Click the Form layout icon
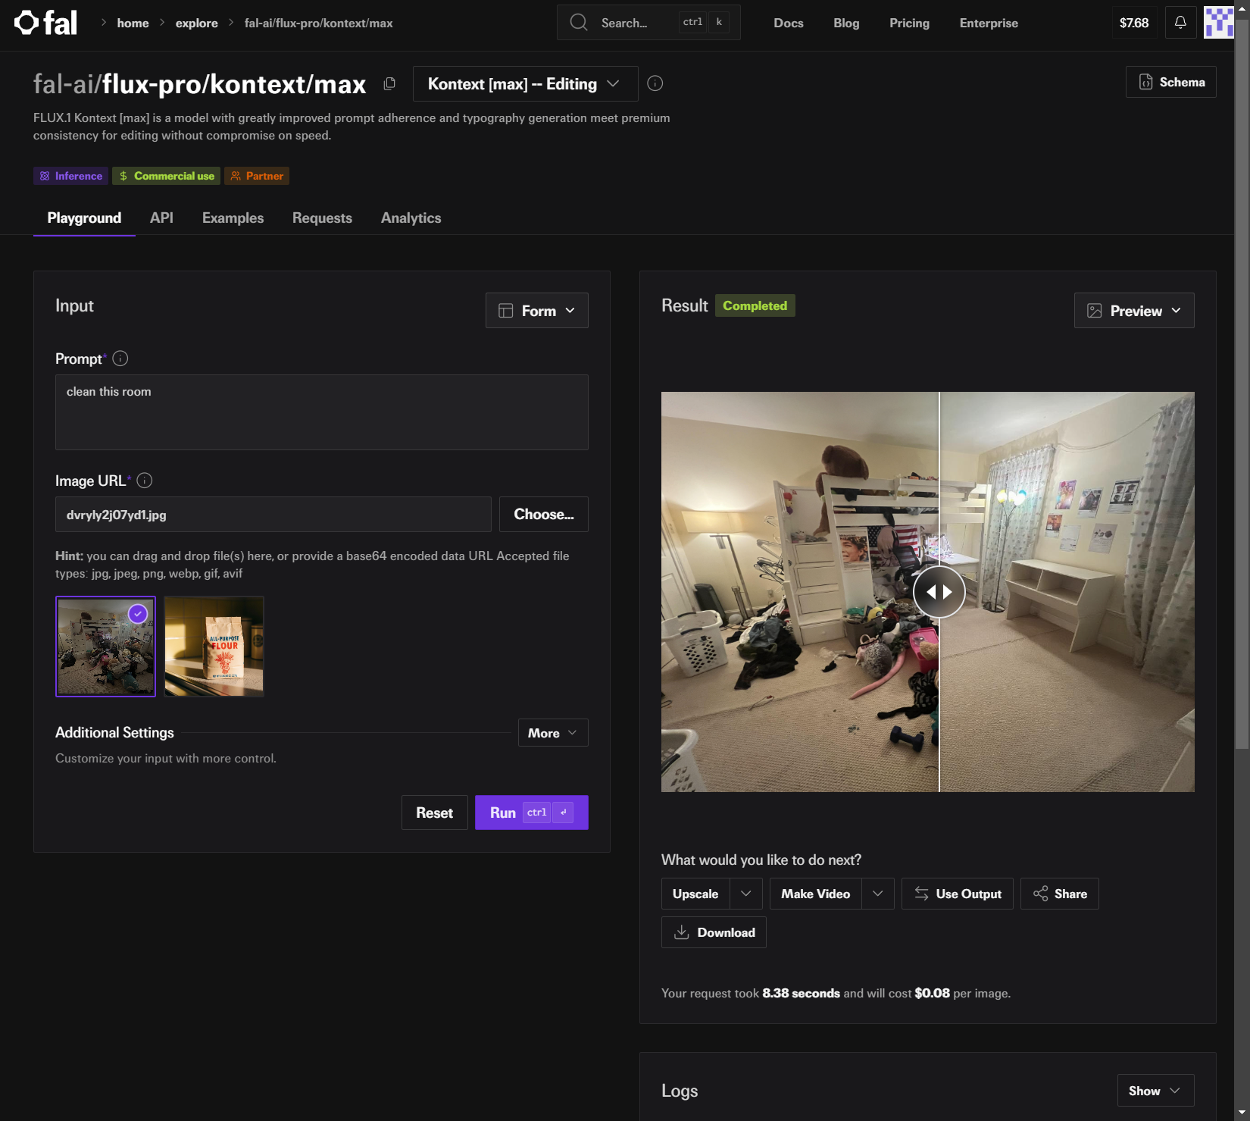The width and height of the screenshot is (1250, 1121). [x=505, y=311]
